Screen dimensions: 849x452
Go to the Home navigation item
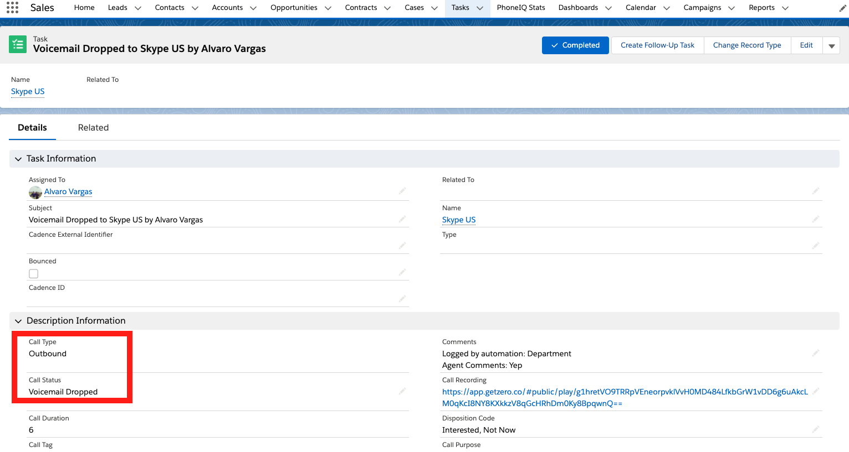(x=84, y=8)
